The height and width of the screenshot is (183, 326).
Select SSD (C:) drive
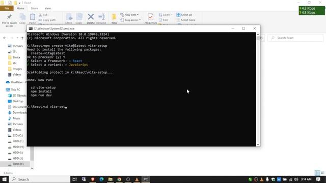coord(15,136)
